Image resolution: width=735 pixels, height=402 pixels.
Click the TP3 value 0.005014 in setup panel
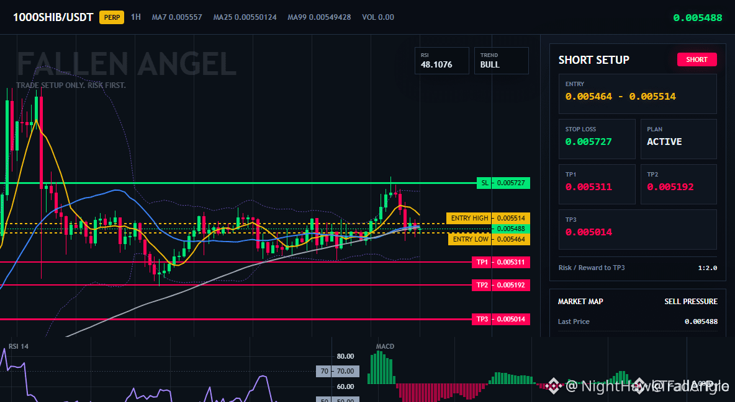point(588,232)
